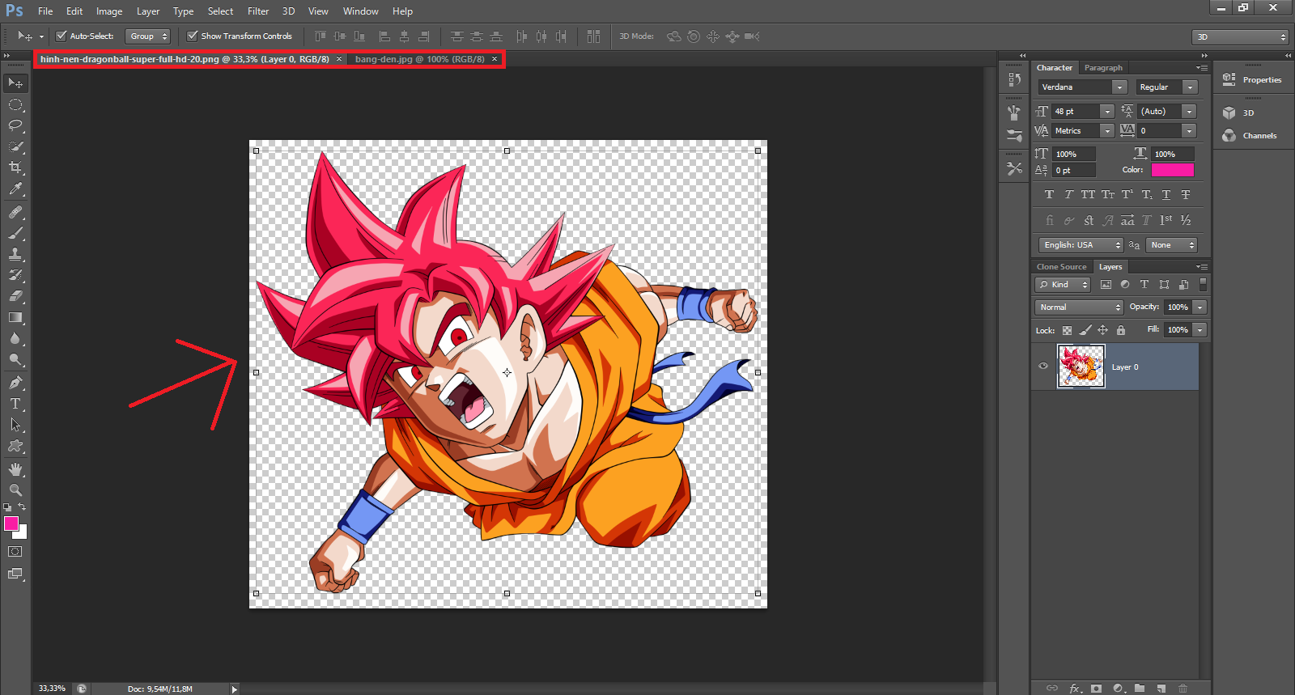Change screen mode icon
Viewport: 1295px width, 695px height.
pyautogui.click(x=15, y=574)
